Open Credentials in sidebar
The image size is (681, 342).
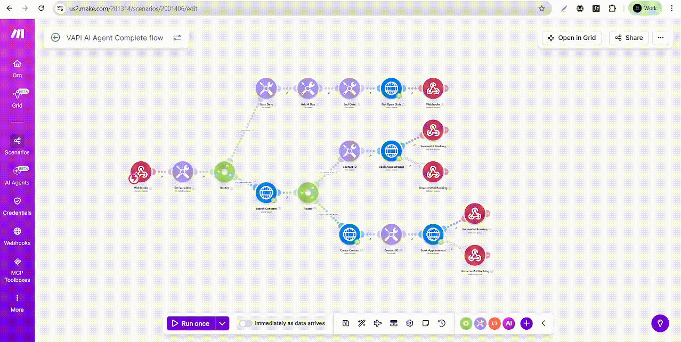click(17, 206)
